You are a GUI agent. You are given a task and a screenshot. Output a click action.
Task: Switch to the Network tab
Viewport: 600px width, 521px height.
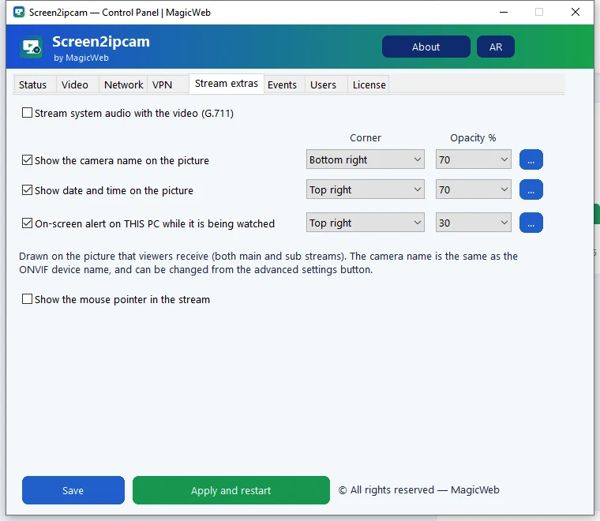click(x=123, y=84)
